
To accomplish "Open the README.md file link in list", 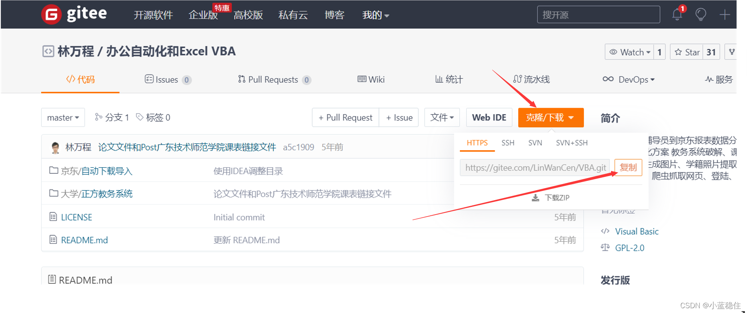I will (84, 240).
